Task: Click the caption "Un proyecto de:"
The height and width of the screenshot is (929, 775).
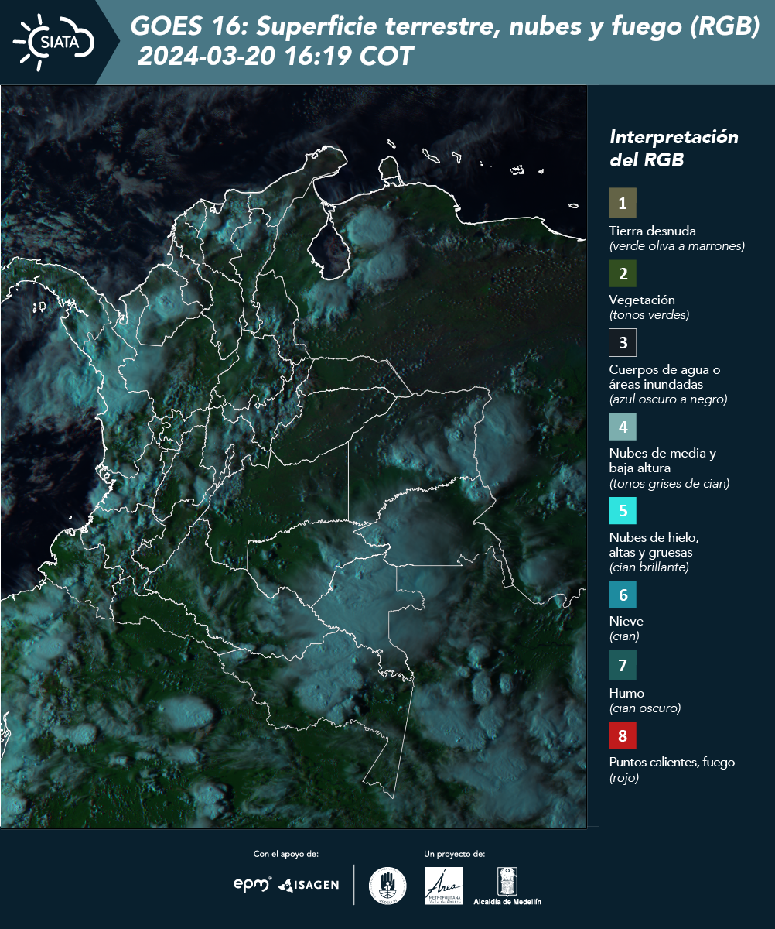Action: [x=455, y=854]
